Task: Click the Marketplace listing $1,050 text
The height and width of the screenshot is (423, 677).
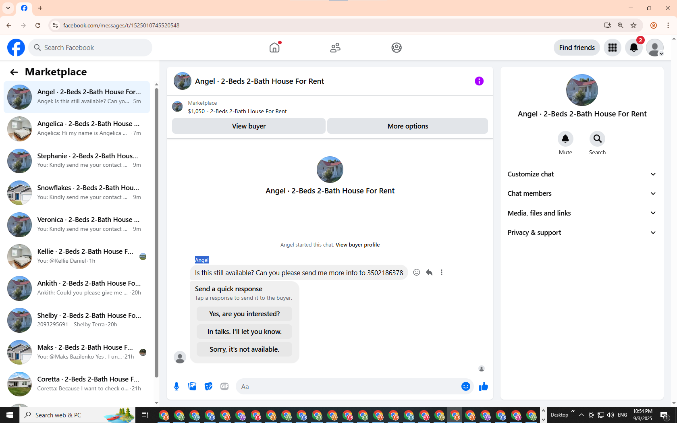Action: click(x=237, y=112)
